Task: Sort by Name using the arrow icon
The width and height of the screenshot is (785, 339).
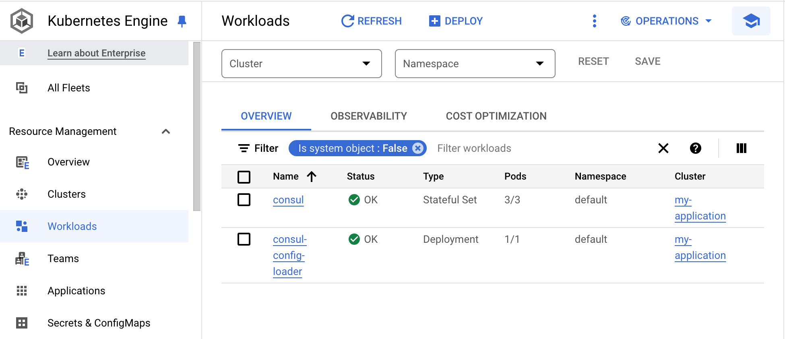Action: coord(312,176)
